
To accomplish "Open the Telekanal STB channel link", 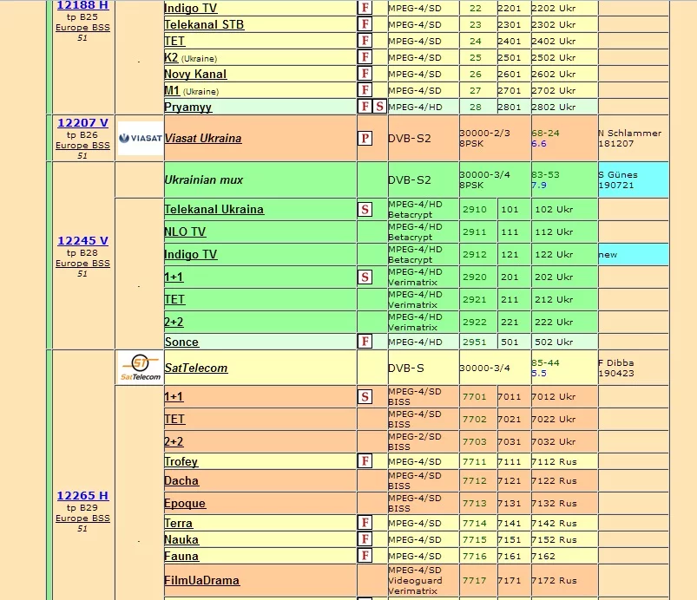I will pyautogui.click(x=204, y=25).
